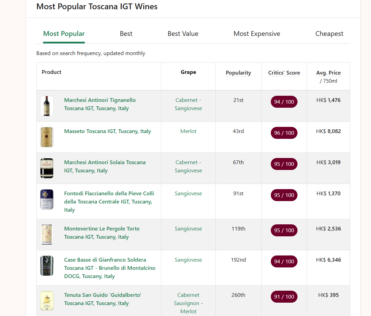Select the Most Expensive tab

click(x=257, y=34)
